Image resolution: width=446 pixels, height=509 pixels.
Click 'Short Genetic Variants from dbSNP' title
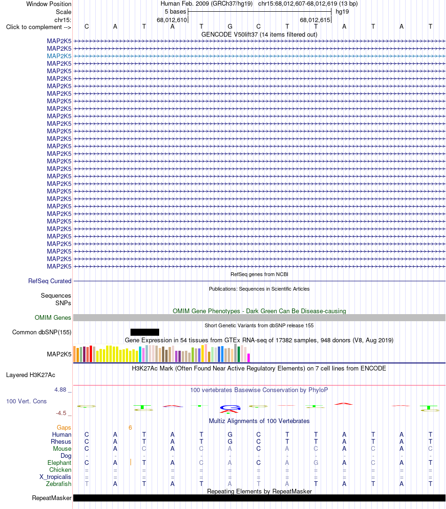tap(259, 325)
